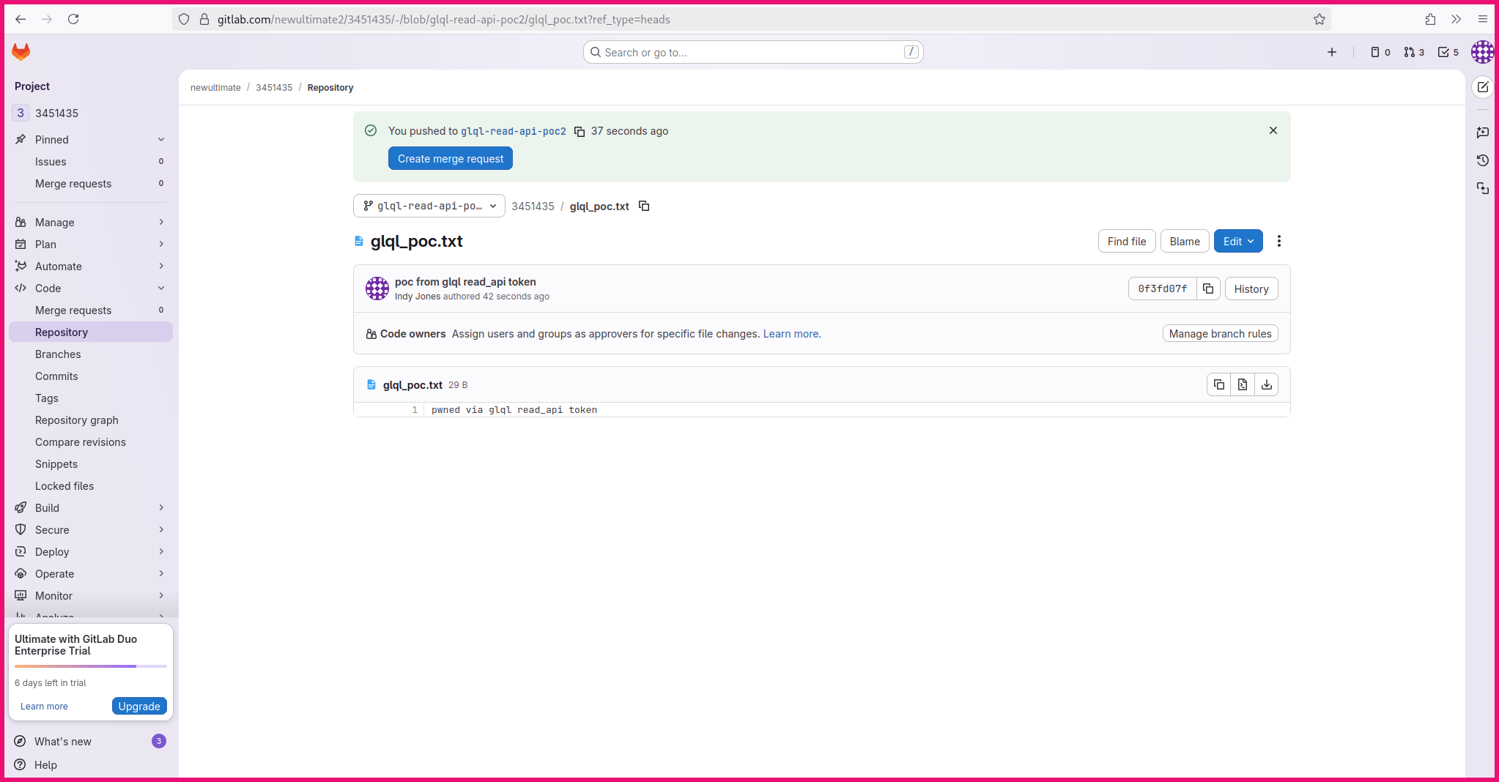Open raw file view icon
1499x782 pixels.
pyautogui.click(x=1243, y=384)
